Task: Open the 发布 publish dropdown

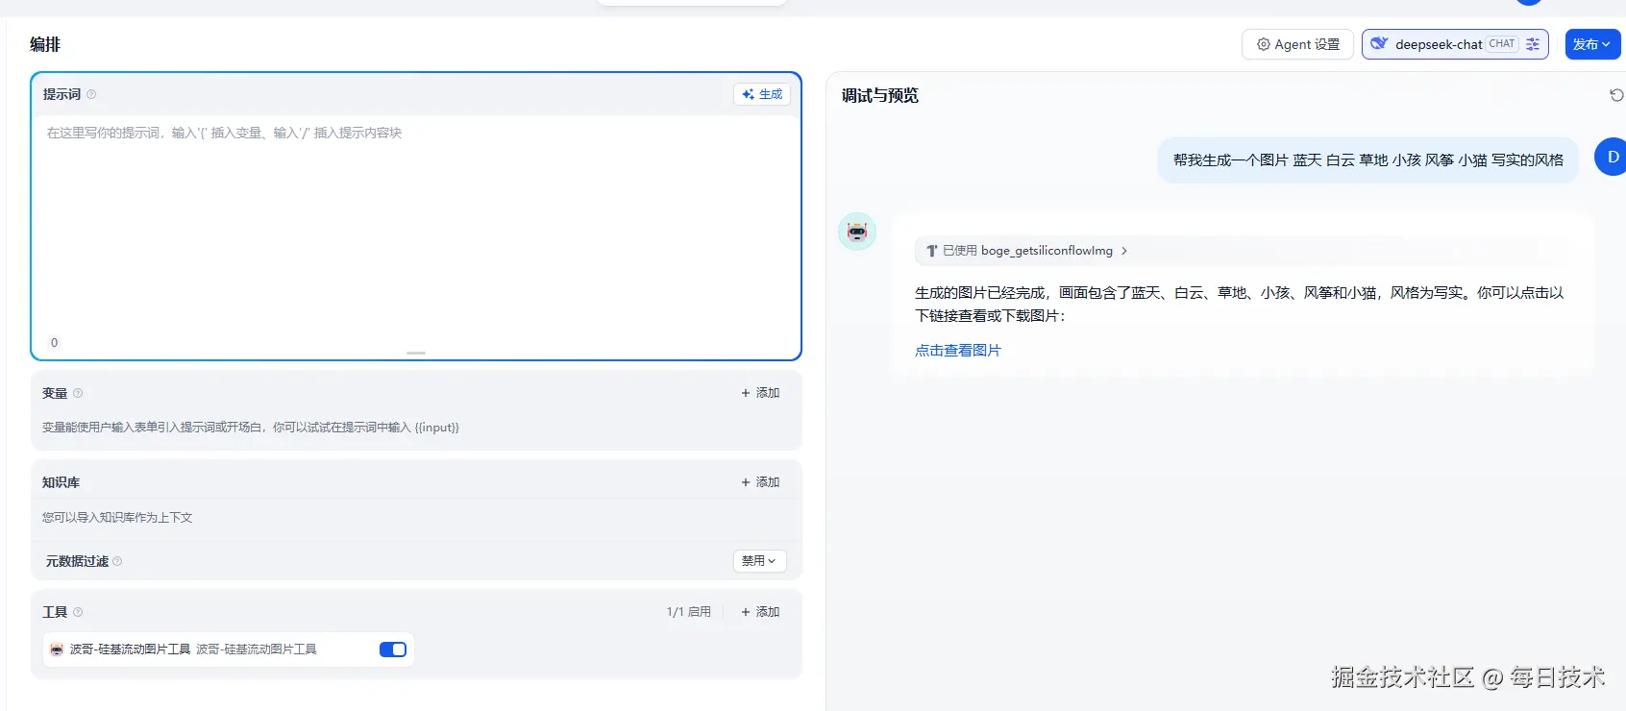Action: click(x=1592, y=44)
